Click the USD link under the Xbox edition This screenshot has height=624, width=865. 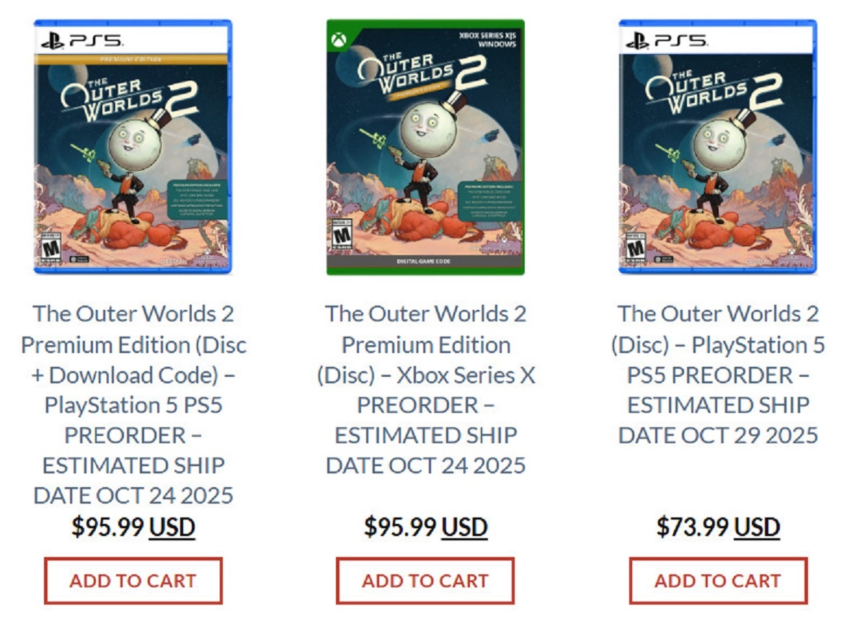point(464,527)
